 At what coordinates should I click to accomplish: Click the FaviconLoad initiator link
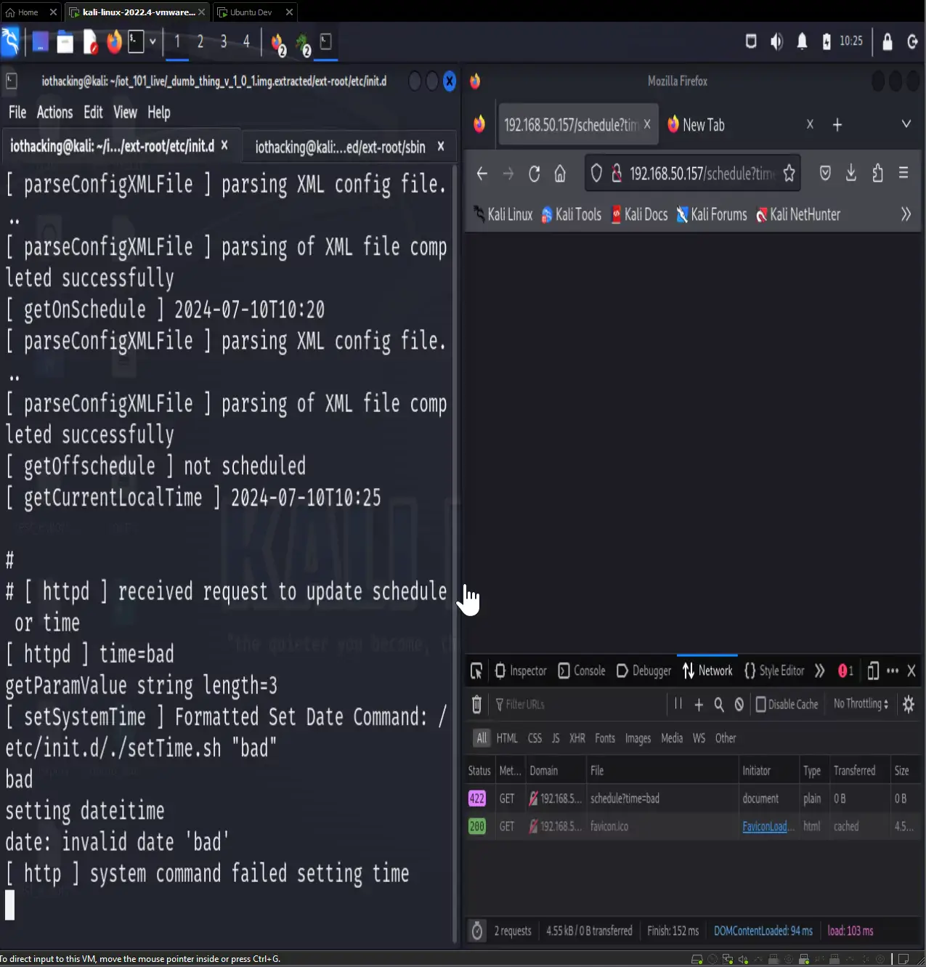[x=767, y=826]
